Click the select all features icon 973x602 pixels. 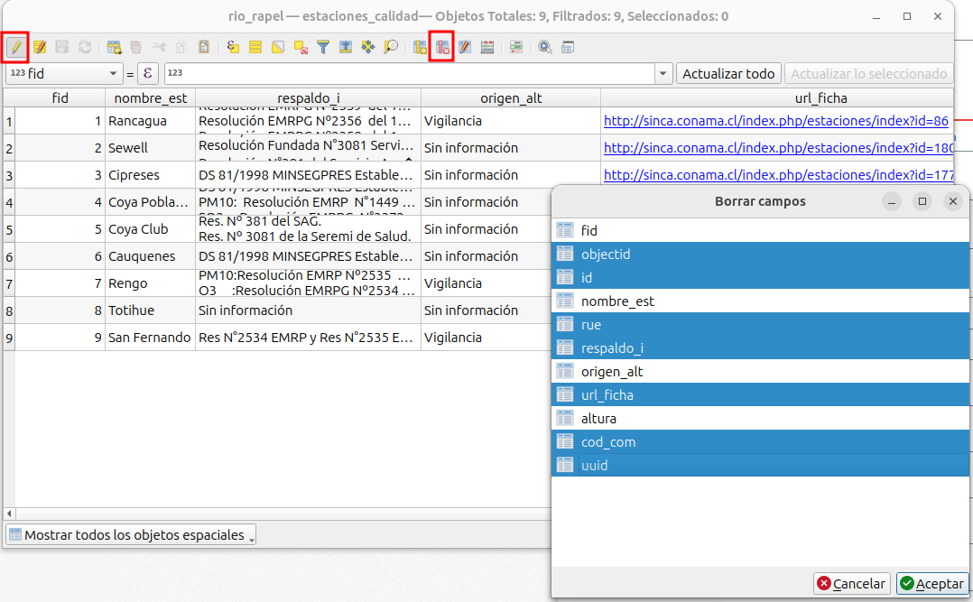click(x=255, y=47)
